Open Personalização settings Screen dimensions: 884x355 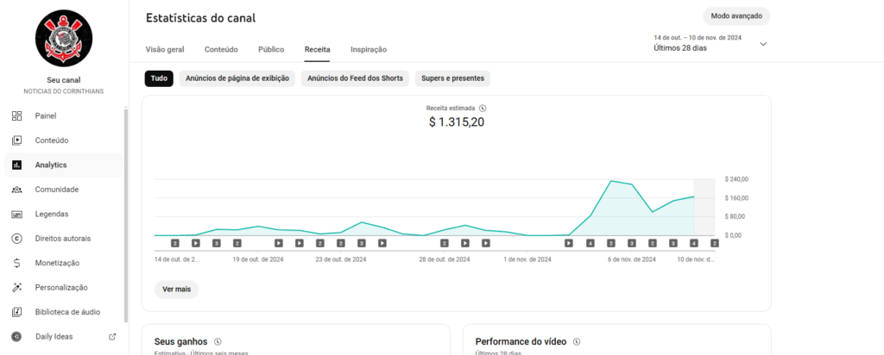(63, 288)
